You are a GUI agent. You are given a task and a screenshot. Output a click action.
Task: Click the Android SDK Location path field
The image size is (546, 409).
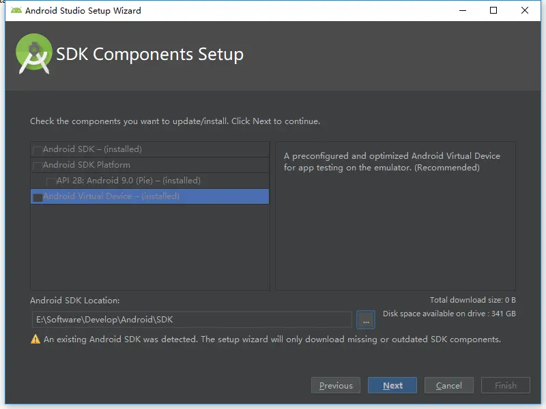[x=192, y=320]
